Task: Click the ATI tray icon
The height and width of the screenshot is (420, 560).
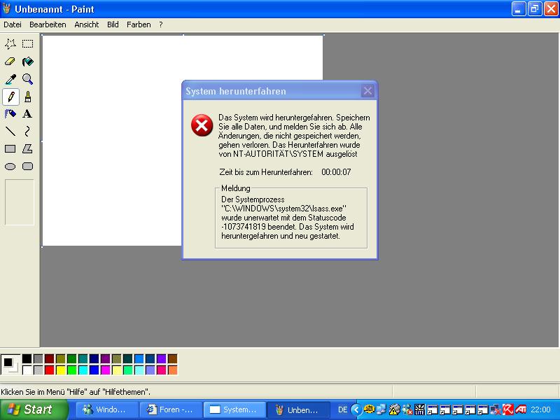Action: pyautogui.click(x=521, y=409)
